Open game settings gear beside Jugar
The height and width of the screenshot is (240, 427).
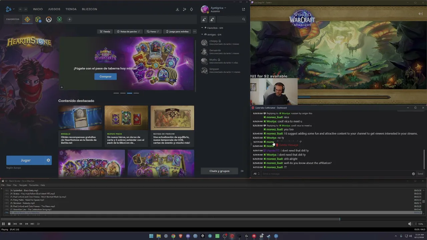pyautogui.click(x=48, y=160)
